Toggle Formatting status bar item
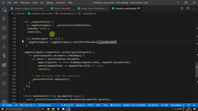The height and width of the screenshot is (111, 198). 177,105
